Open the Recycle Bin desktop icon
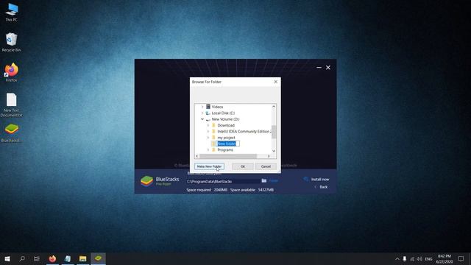The height and width of the screenshot is (265, 471). (12, 43)
